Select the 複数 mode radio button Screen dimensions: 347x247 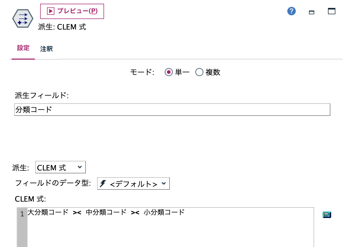[x=200, y=72]
